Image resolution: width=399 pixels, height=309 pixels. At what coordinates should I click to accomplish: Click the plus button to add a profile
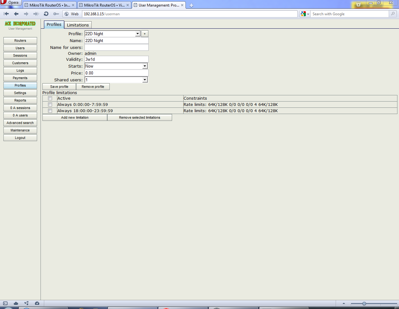click(145, 34)
